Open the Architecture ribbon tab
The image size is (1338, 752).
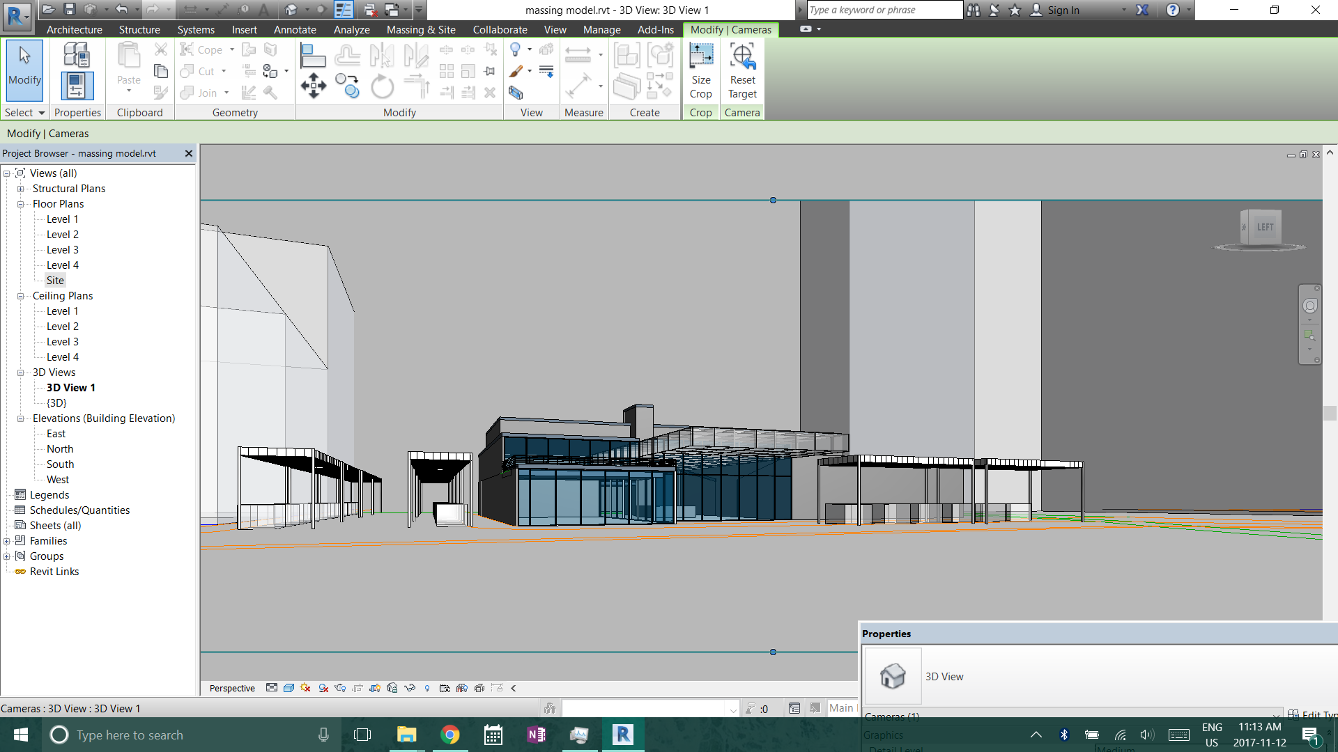coord(74,30)
